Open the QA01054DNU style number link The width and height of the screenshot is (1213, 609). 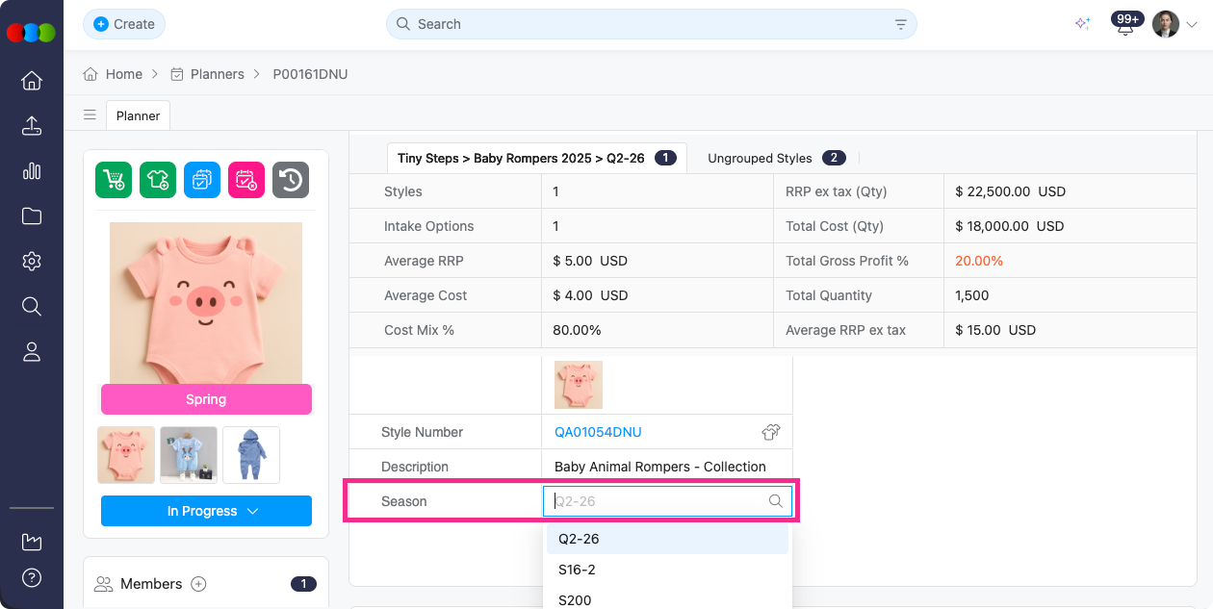click(598, 432)
